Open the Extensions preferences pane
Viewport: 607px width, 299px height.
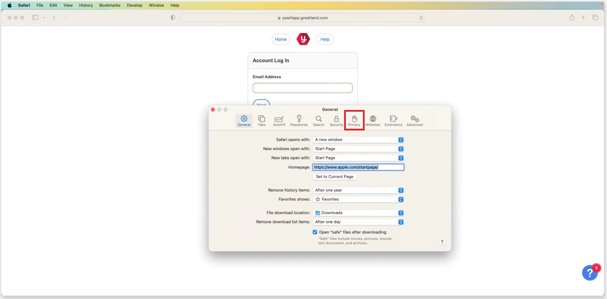pos(393,121)
